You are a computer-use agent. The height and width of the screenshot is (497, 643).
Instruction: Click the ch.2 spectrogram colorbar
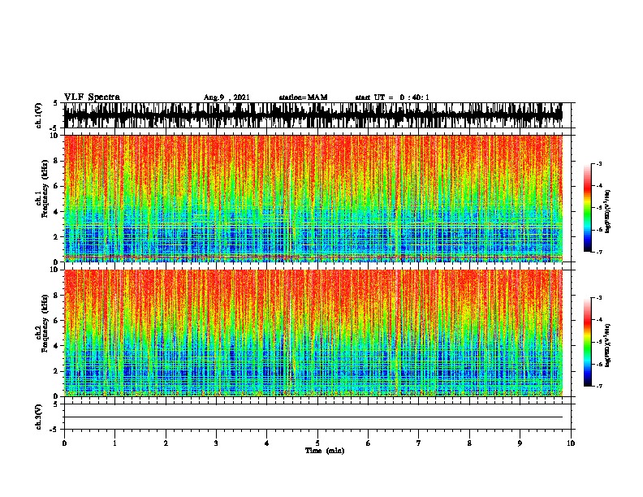point(587,342)
